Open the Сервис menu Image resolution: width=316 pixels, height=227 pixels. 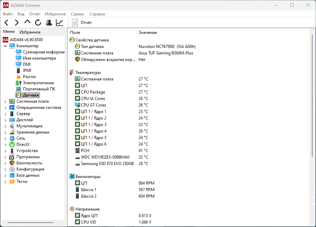(x=78, y=14)
